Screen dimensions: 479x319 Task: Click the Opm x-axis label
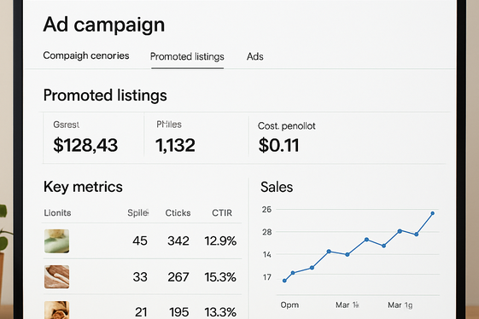click(x=289, y=305)
